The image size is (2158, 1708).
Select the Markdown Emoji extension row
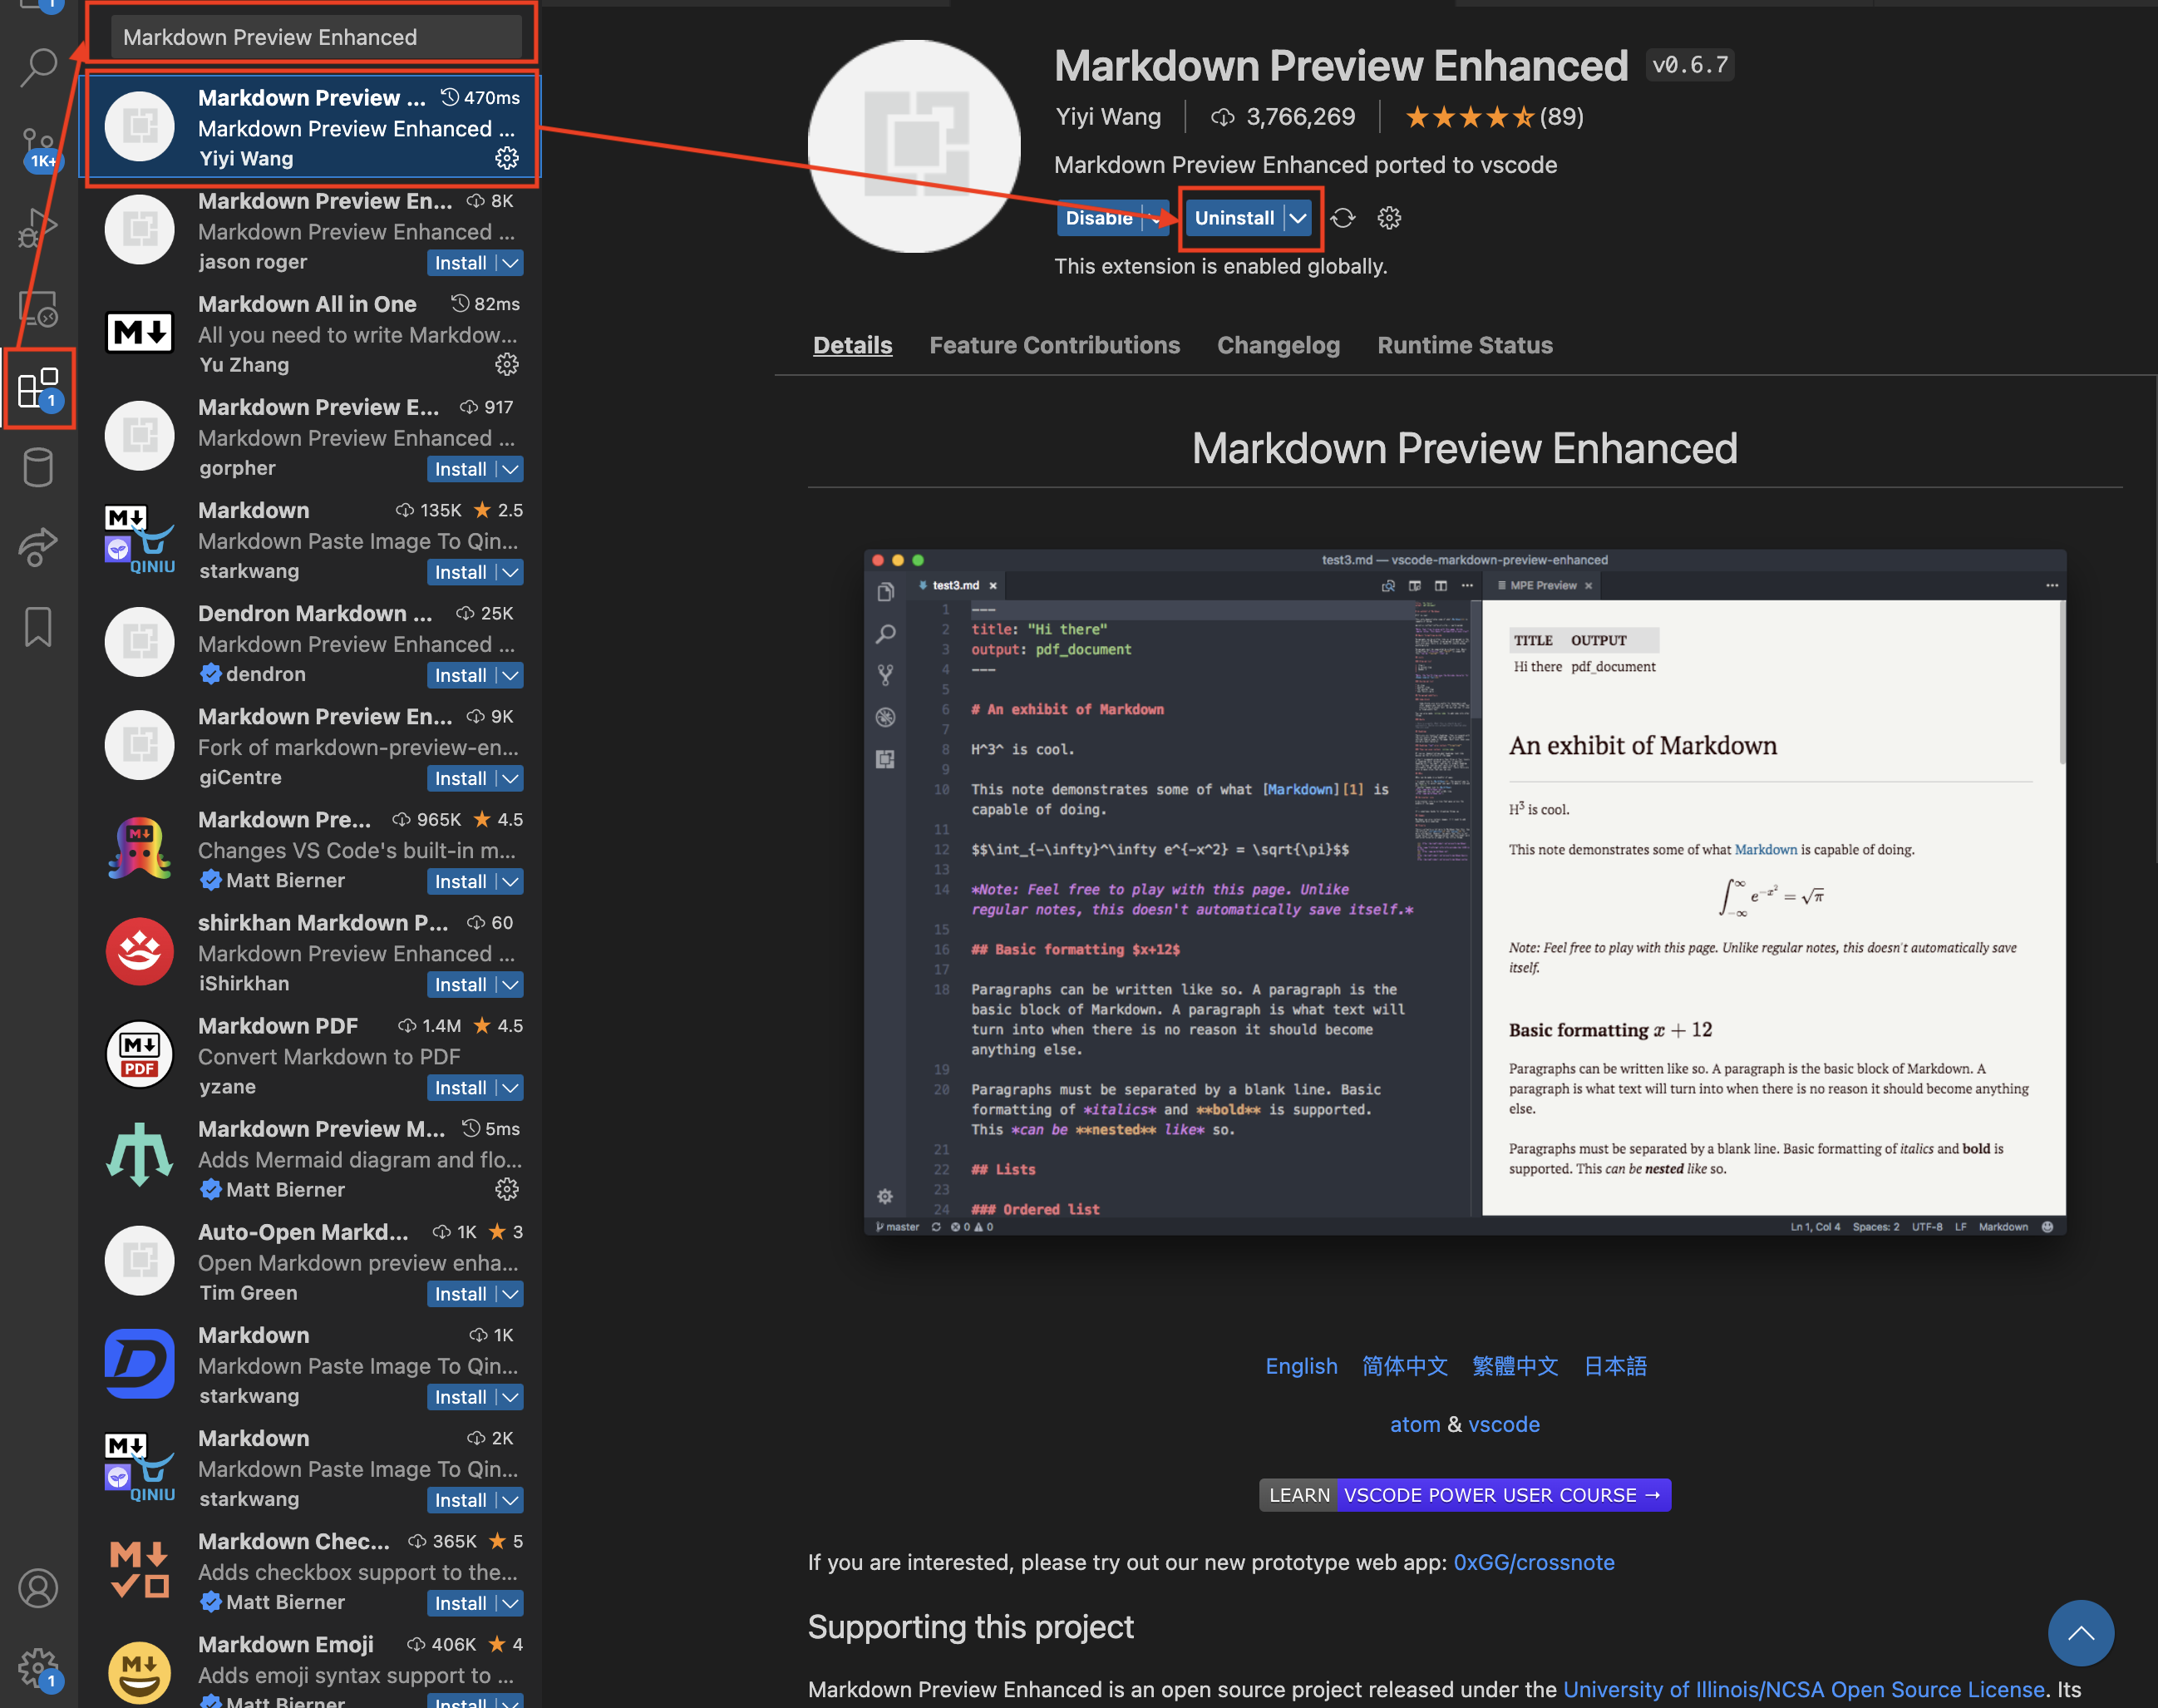click(x=311, y=1670)
